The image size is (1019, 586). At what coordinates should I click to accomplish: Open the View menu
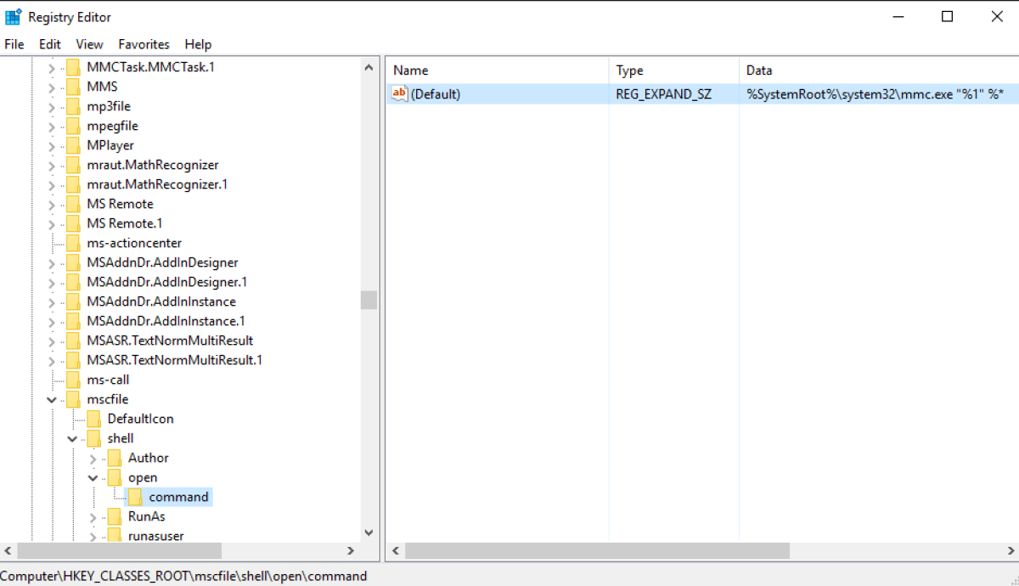pos(89,44)
